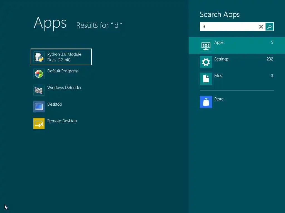Launch Default Programs via its colored shield icon
This screenshot has width=285, height=213.
click(39, 73)
